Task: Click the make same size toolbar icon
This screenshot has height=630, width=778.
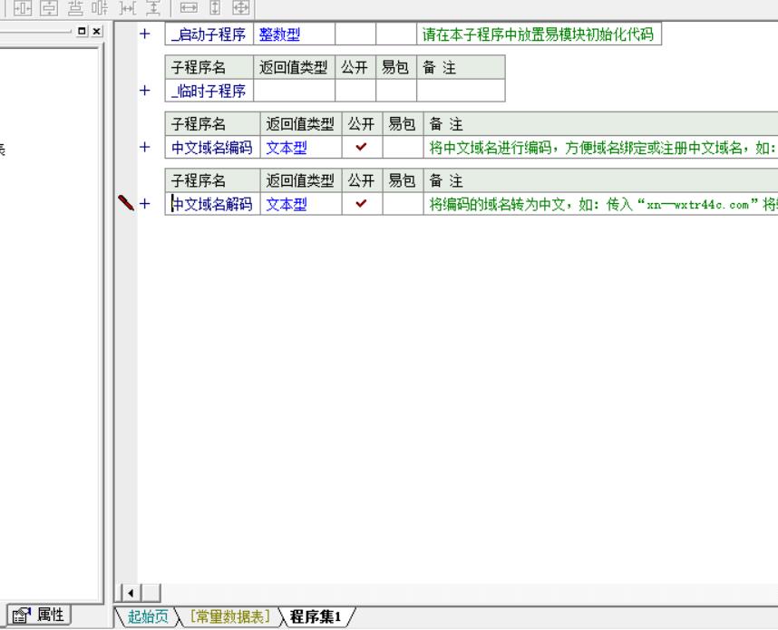Action: 241,7
